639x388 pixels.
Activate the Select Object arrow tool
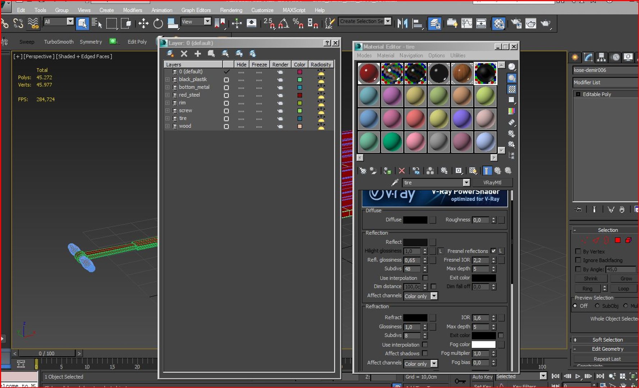(82, 24)
